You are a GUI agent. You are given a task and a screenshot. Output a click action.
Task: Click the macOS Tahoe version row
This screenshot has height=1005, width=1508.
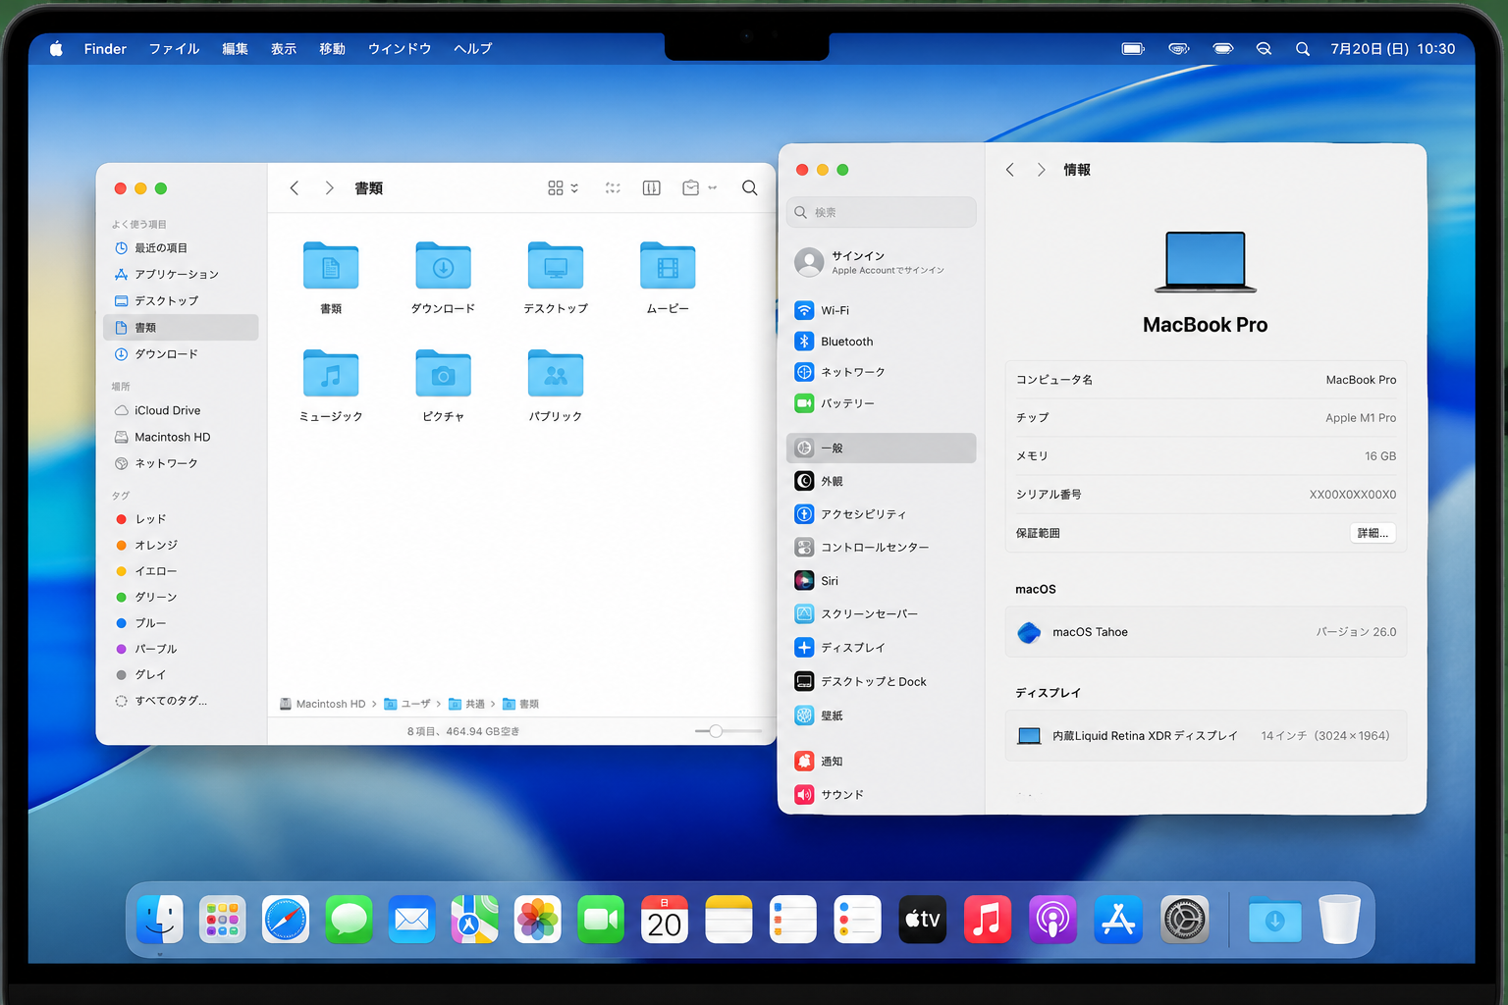(1206, 632)
